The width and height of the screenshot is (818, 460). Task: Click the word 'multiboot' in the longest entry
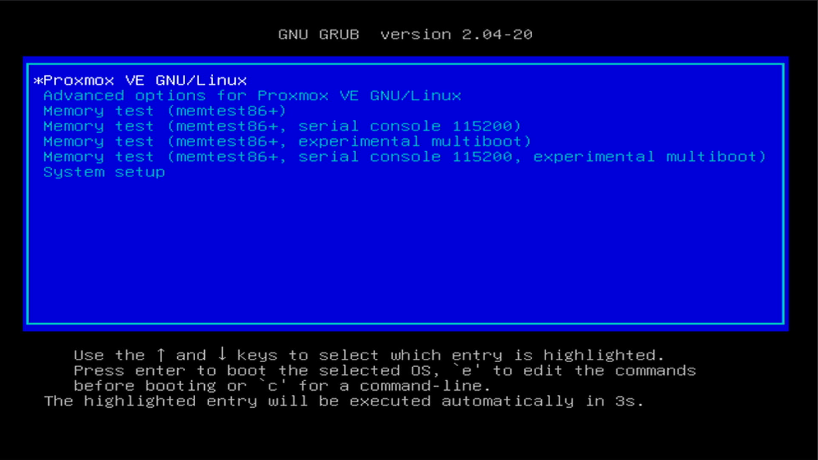click(716, 156)
